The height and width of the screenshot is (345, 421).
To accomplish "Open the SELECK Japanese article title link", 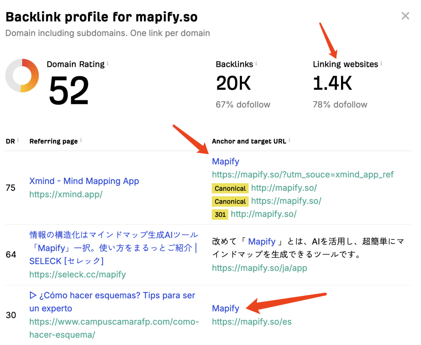I will tap(113, 248).
